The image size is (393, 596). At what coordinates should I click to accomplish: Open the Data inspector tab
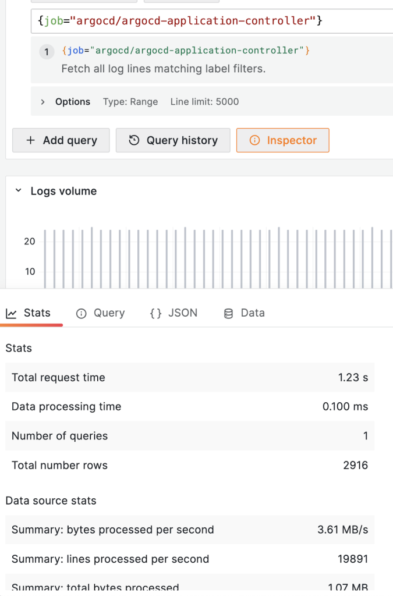(252, 313)
